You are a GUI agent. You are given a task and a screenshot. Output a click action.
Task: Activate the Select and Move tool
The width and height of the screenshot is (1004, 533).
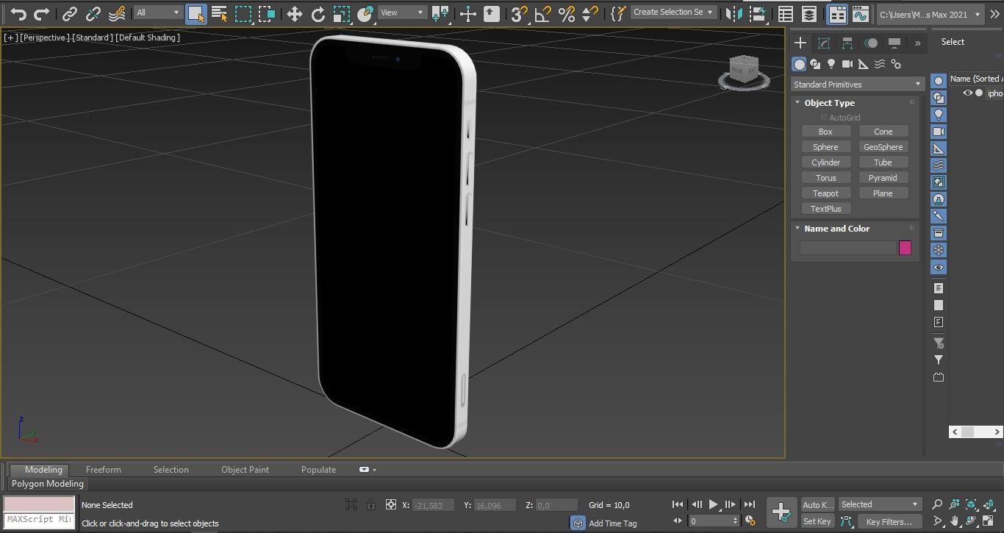click(294, 13)
